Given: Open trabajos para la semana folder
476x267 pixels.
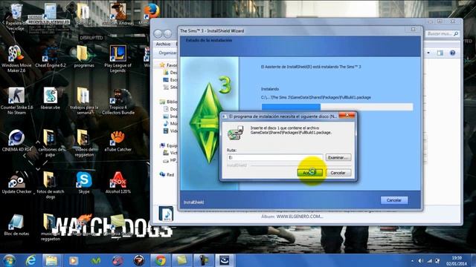Looking at the screenshot, I should pos(84,101).
